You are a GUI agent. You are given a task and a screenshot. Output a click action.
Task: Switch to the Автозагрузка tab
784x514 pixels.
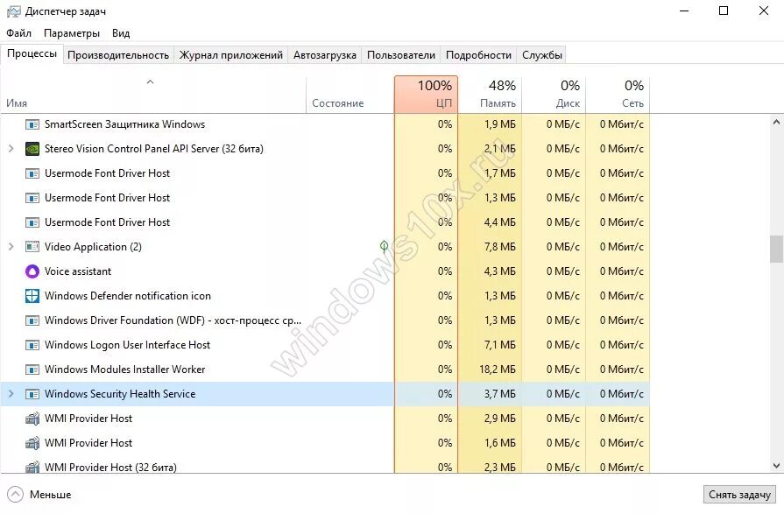pos(325,55)
